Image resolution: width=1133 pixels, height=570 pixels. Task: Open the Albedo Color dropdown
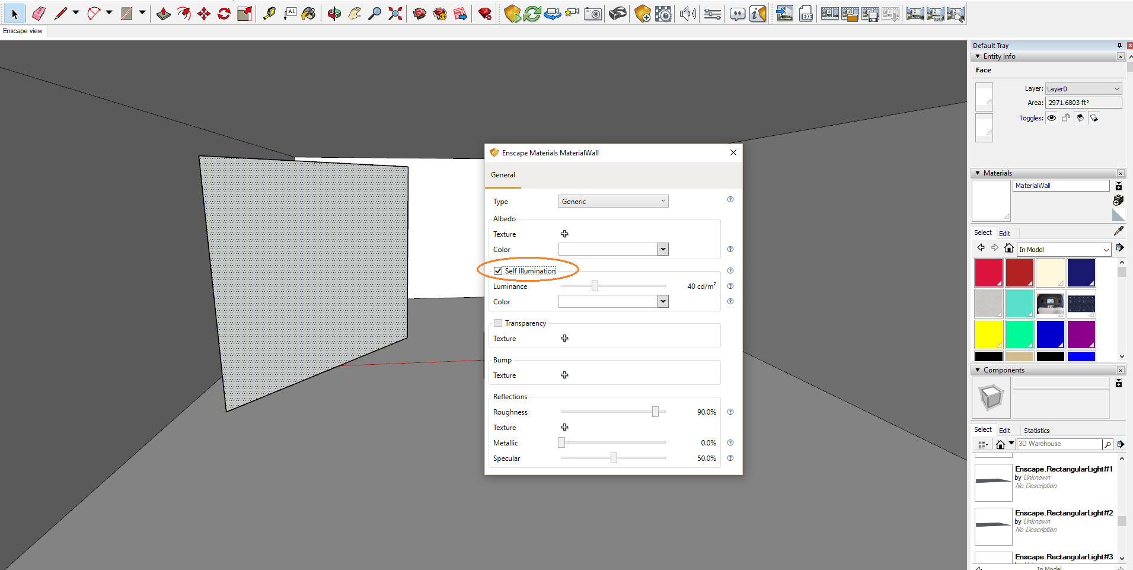point(663,250)
